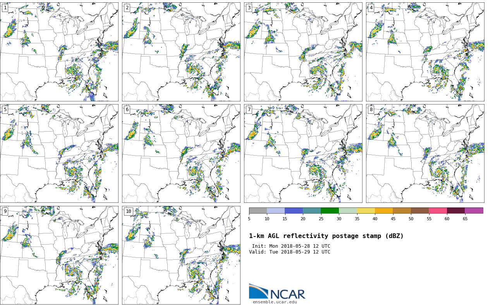Select the yellow 35–40 dBZ swatch
The image size is (488, 305).
[x=366, y=211]
